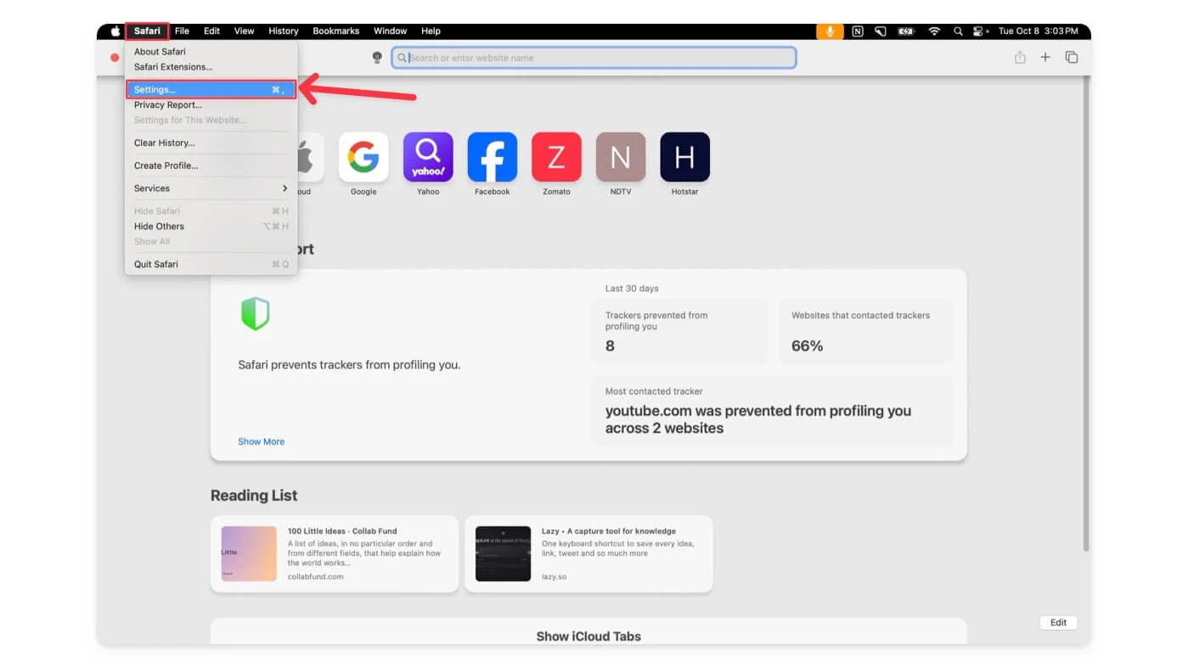Click the Share icon in toolbar
The width and height of the screenshot is (1188, 668).
pyautogui.click(x=1020, y=58)
